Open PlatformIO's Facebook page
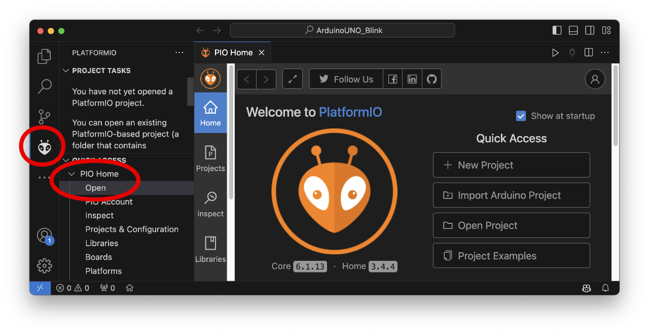 [x=393, y=79]
